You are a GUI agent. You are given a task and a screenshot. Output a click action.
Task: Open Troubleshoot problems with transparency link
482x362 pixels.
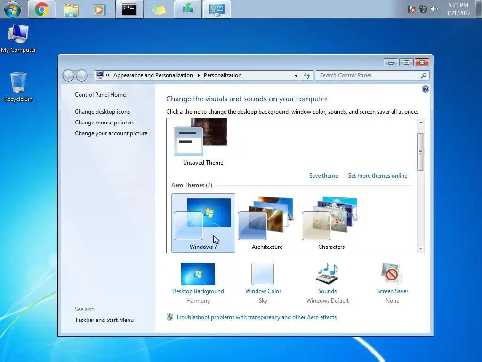(x=256, y=317)
